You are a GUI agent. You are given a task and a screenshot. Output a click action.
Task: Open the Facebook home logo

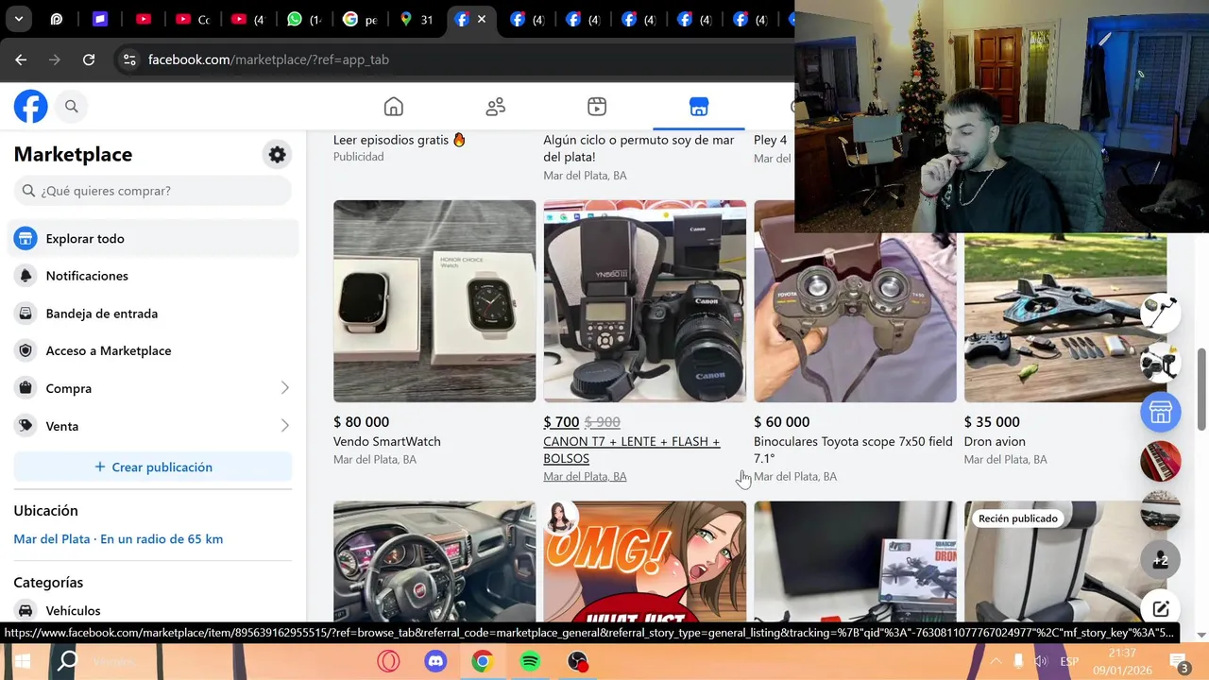[x=30, y=106]
